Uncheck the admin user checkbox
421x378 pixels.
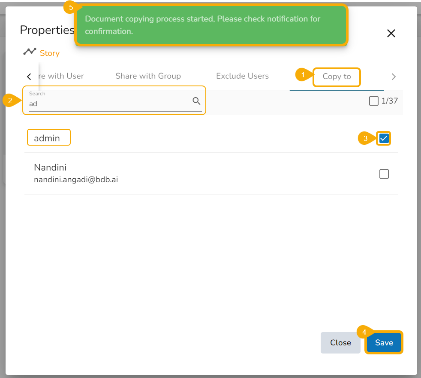point(384,138)
